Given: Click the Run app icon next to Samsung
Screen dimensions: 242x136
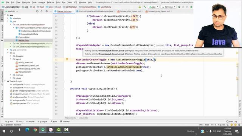Looking at the screenshot, I should point(179,7).
